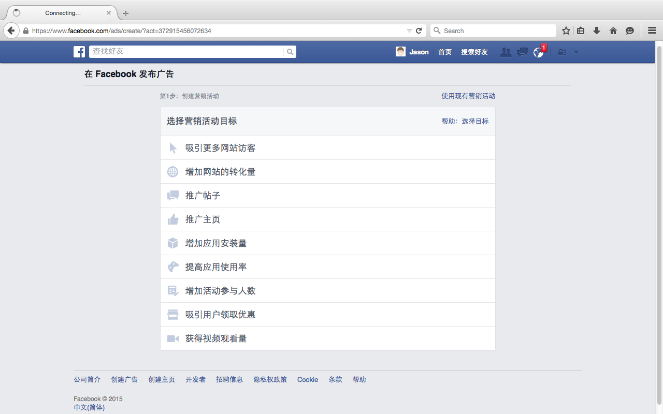
Task: Pick the 增加应用安装量 objective
Action: pyautogui.click(x=328, y=243)
